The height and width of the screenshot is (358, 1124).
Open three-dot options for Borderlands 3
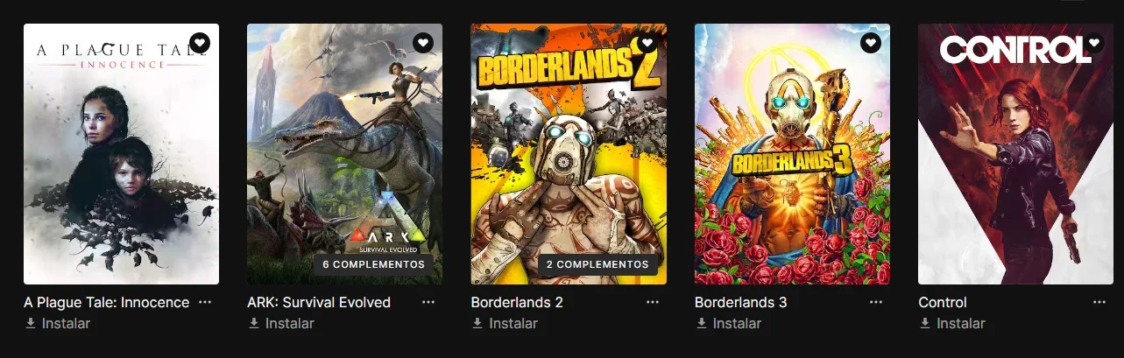click(876, 302)
